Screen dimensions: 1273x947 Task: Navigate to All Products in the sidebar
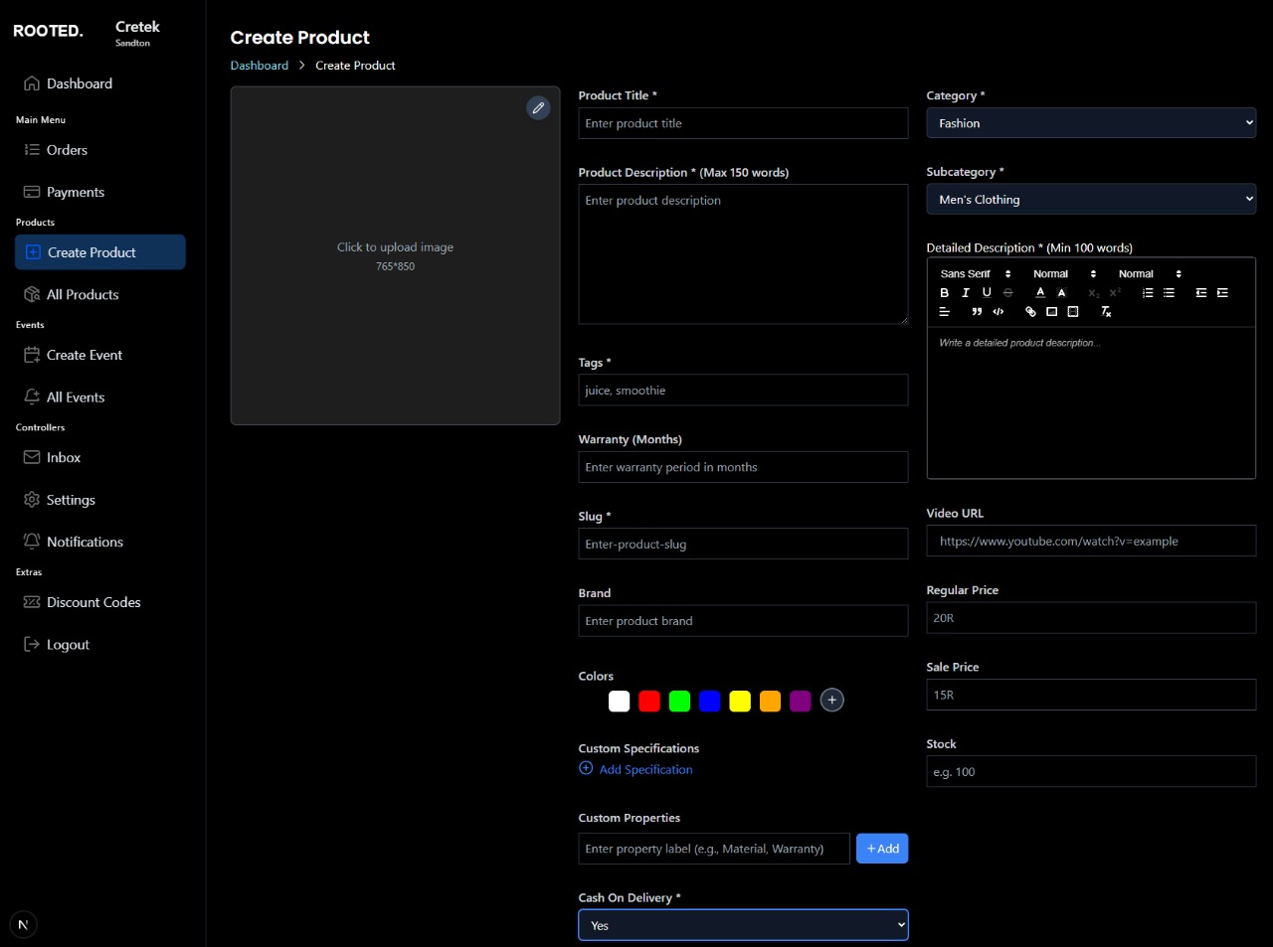82,294
